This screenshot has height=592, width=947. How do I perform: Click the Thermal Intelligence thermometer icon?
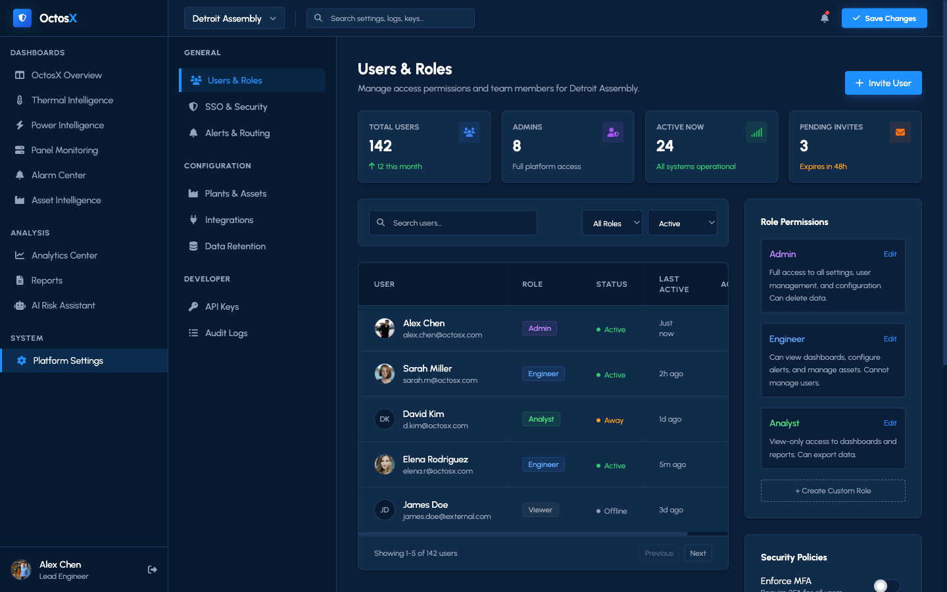[20, 100]
